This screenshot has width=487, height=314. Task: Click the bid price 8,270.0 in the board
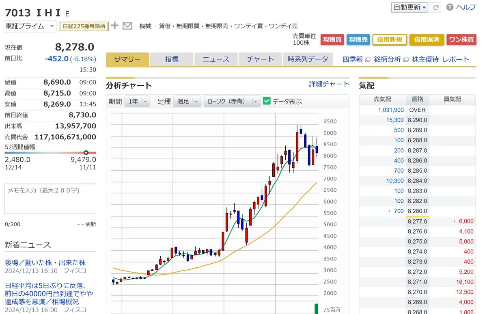tap(417, 292)
